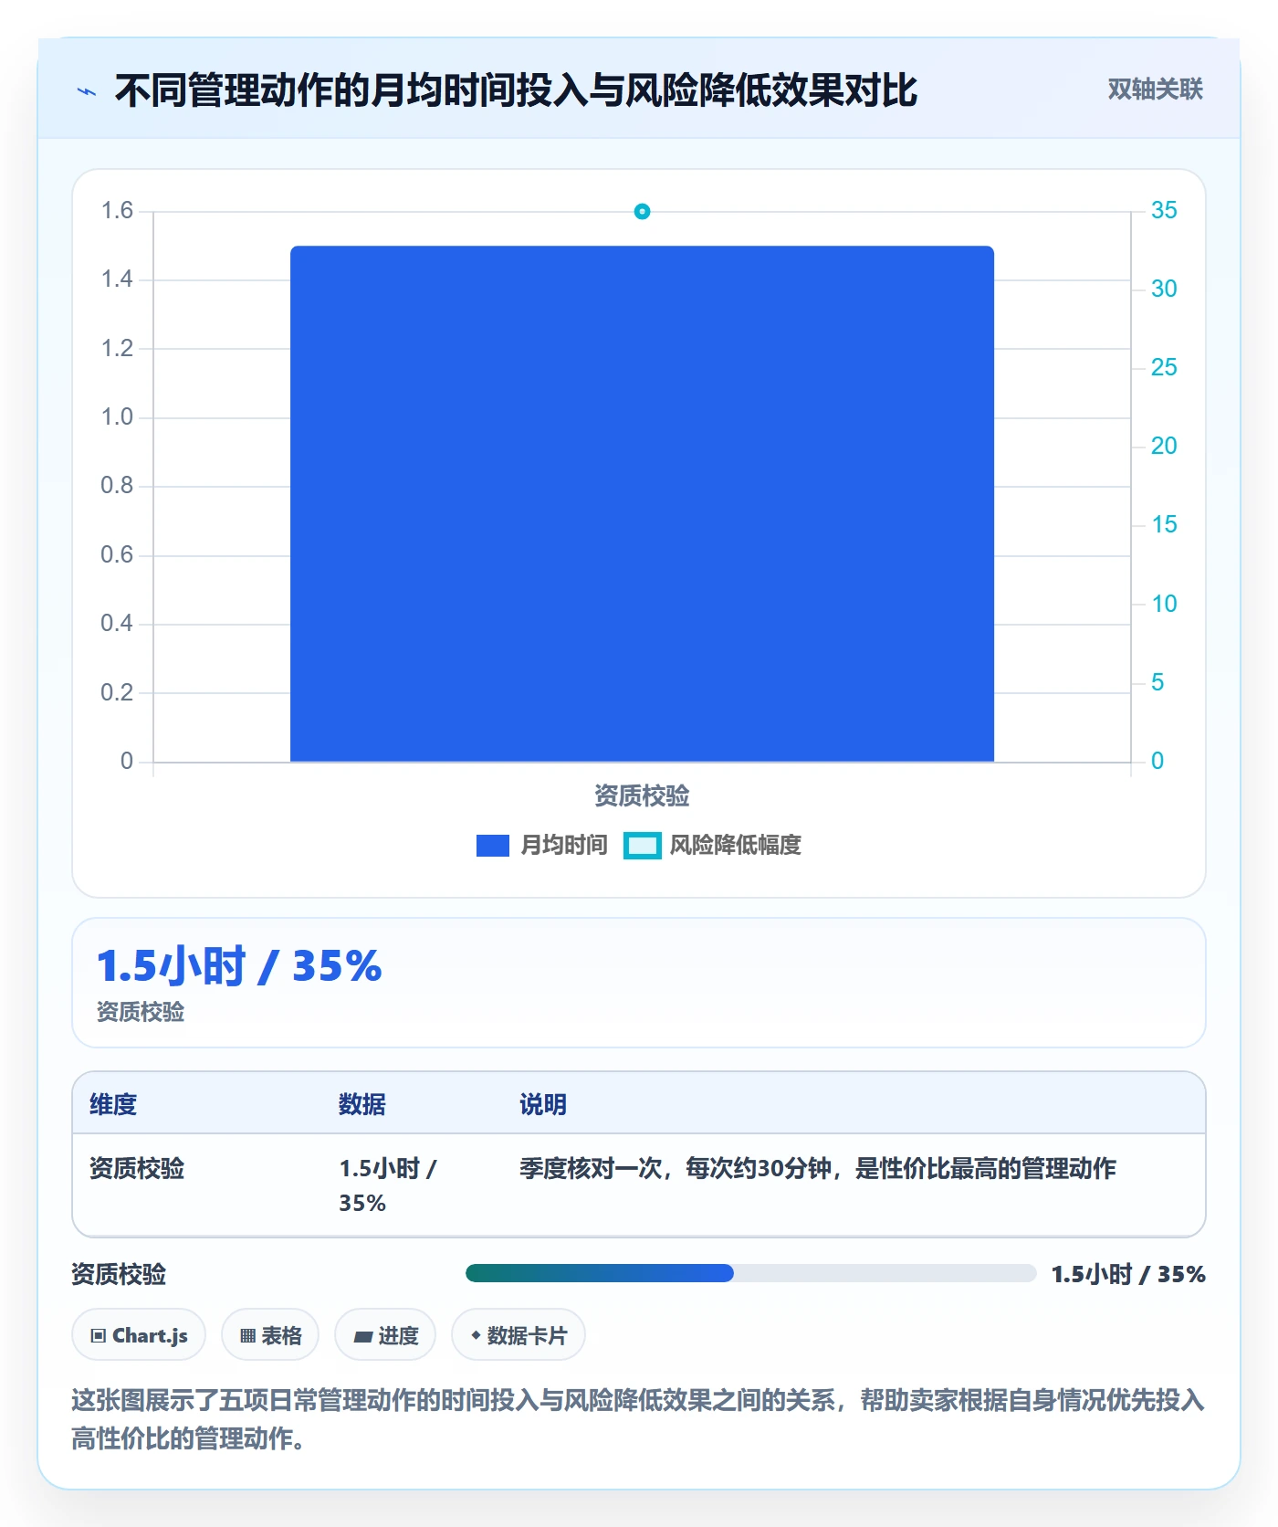
Task: Click the 资质校验 table row cell
Action: (x=137, y=1169)
